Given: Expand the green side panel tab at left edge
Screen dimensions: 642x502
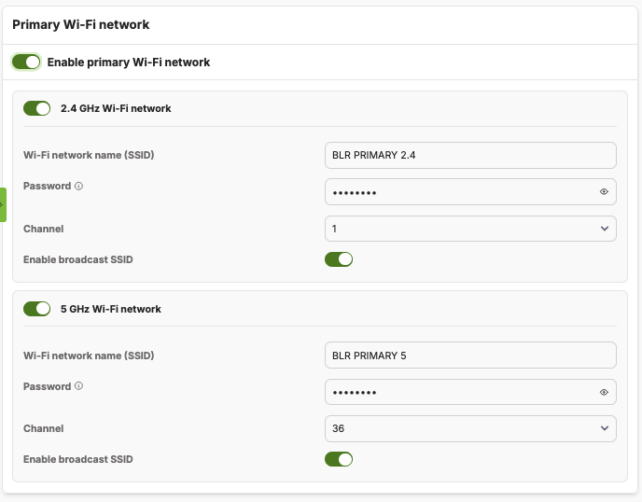Looking at the screenshot, I should [3, 204].
